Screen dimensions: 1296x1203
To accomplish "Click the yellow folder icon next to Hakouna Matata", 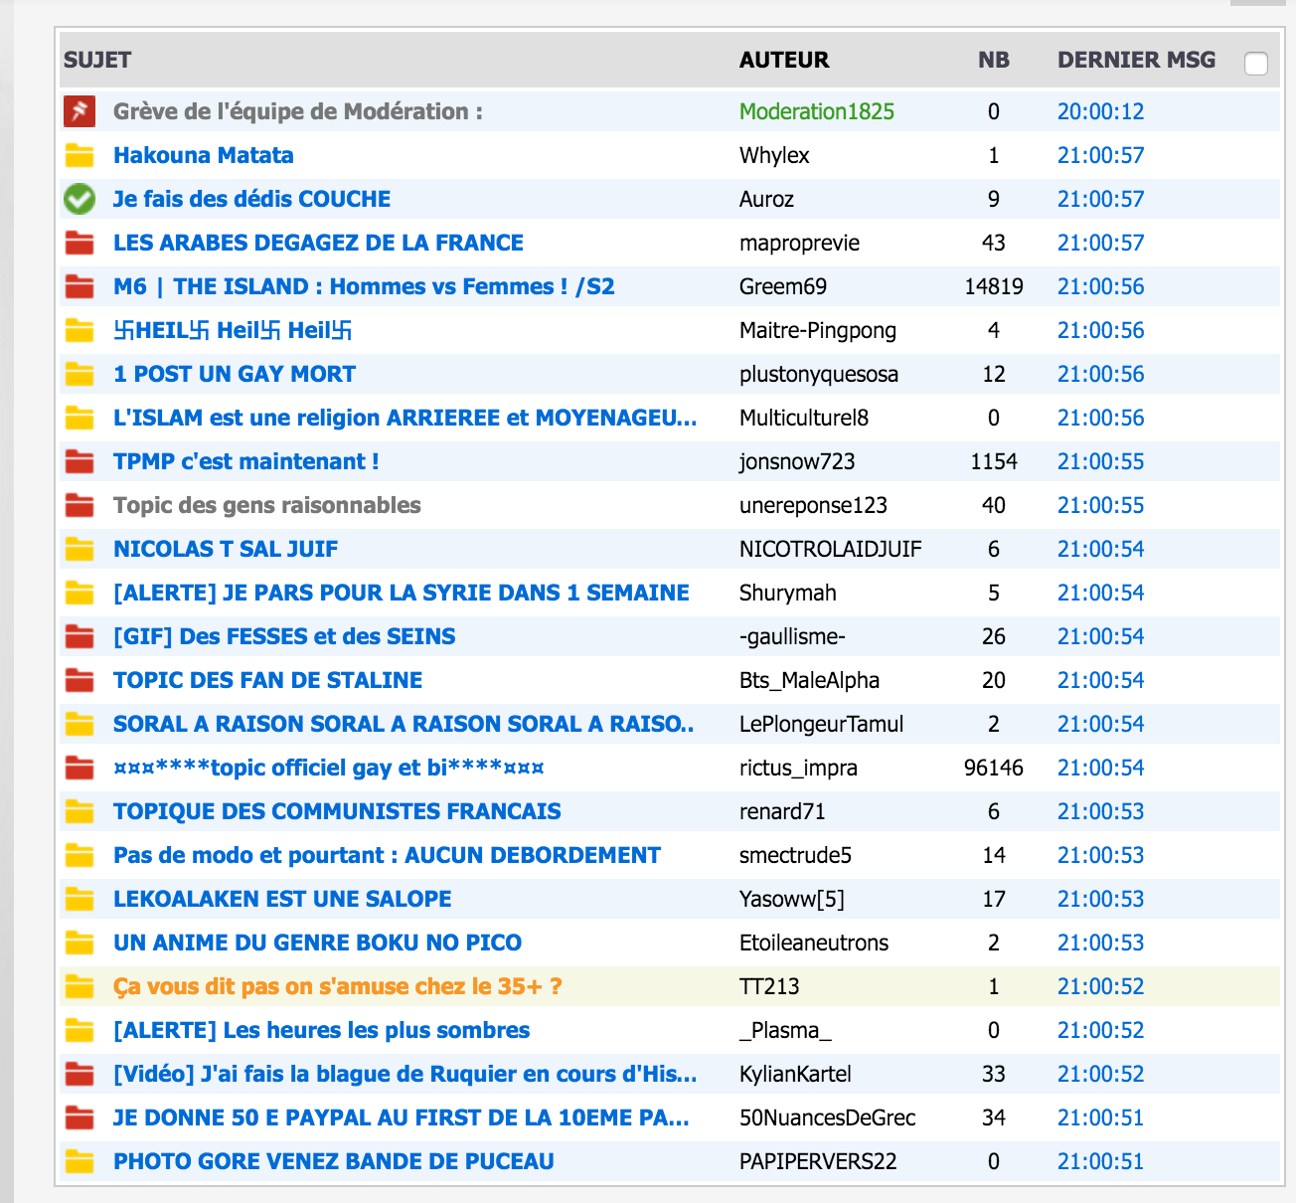I will click(x=80, y=155).
